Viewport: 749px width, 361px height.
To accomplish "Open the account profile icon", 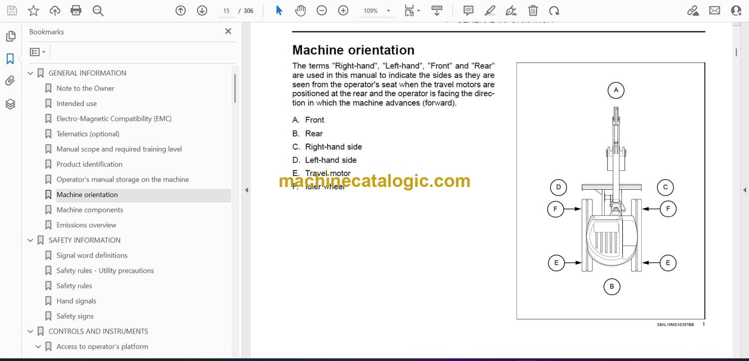I will [x=736, y=10].
